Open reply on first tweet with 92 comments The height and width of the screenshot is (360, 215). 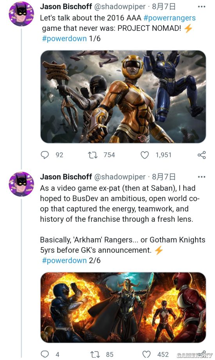click(x=45, y=155)
